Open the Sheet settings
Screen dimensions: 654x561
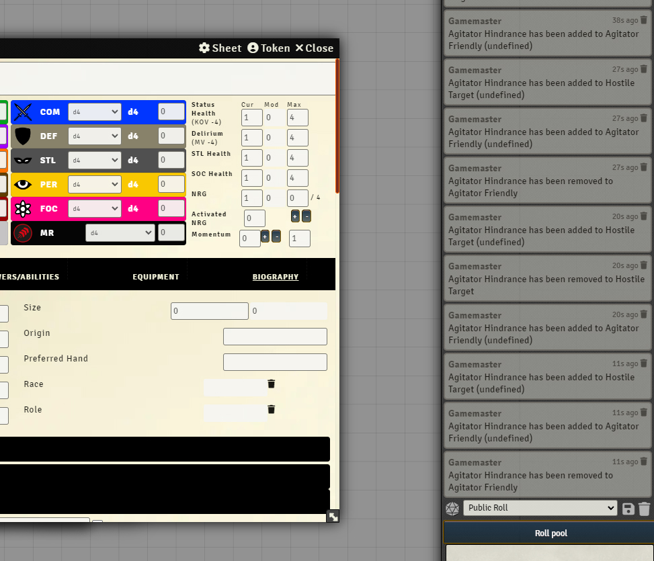(220, 48)
